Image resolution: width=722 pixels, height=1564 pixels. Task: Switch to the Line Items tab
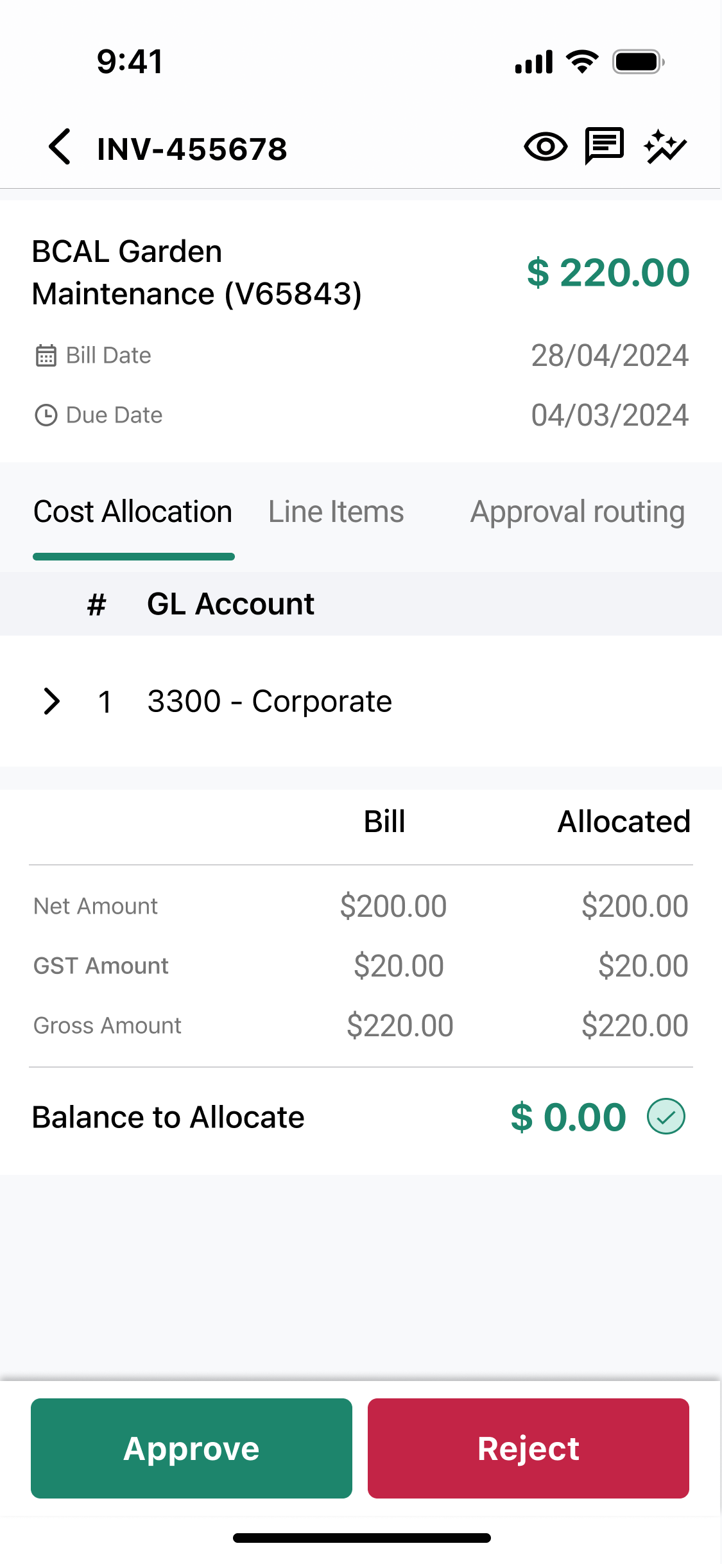[x=336, y=512]
